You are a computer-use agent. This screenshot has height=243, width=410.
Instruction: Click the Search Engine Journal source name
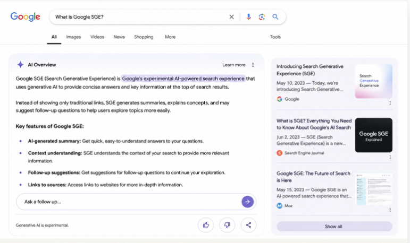pos(304,153)
